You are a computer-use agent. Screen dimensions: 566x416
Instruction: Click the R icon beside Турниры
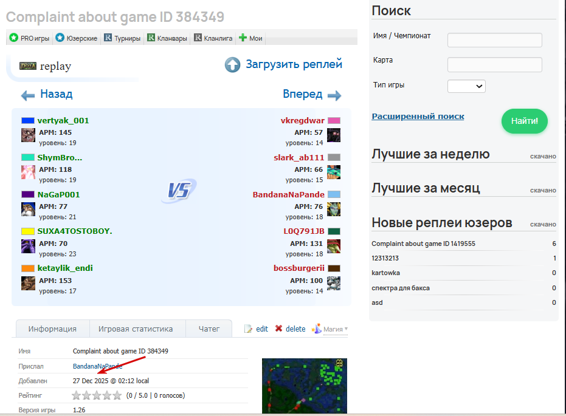[x=108, y=38]
